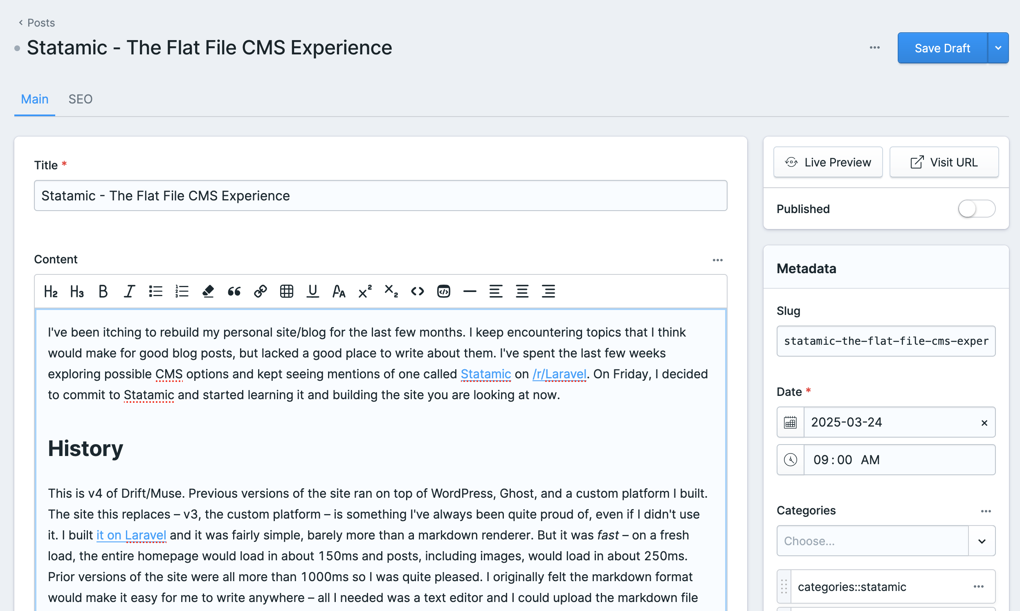
Task: Open the entry actions ellipsis near Save Draft
Action: tap(875, 48)
